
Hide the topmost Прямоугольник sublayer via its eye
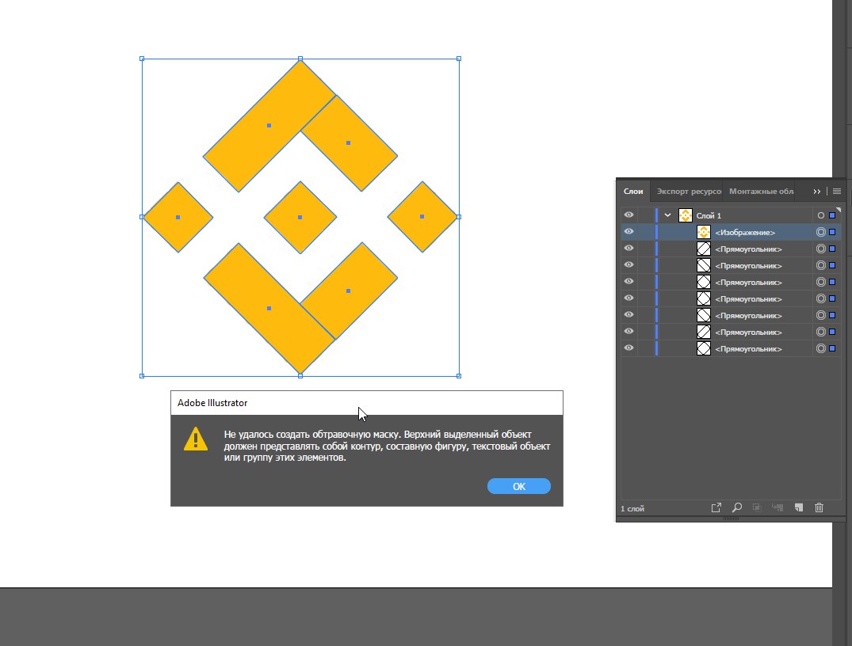point(628,249)
